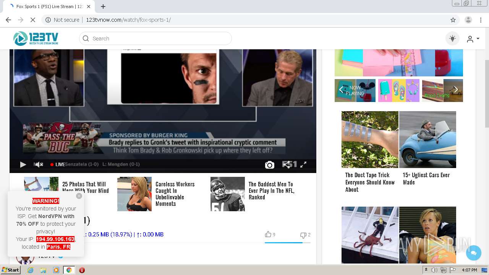Viewport: 489px width, 275px height.
Task: Open Chrome menu three dots
Action: (481, 20)
